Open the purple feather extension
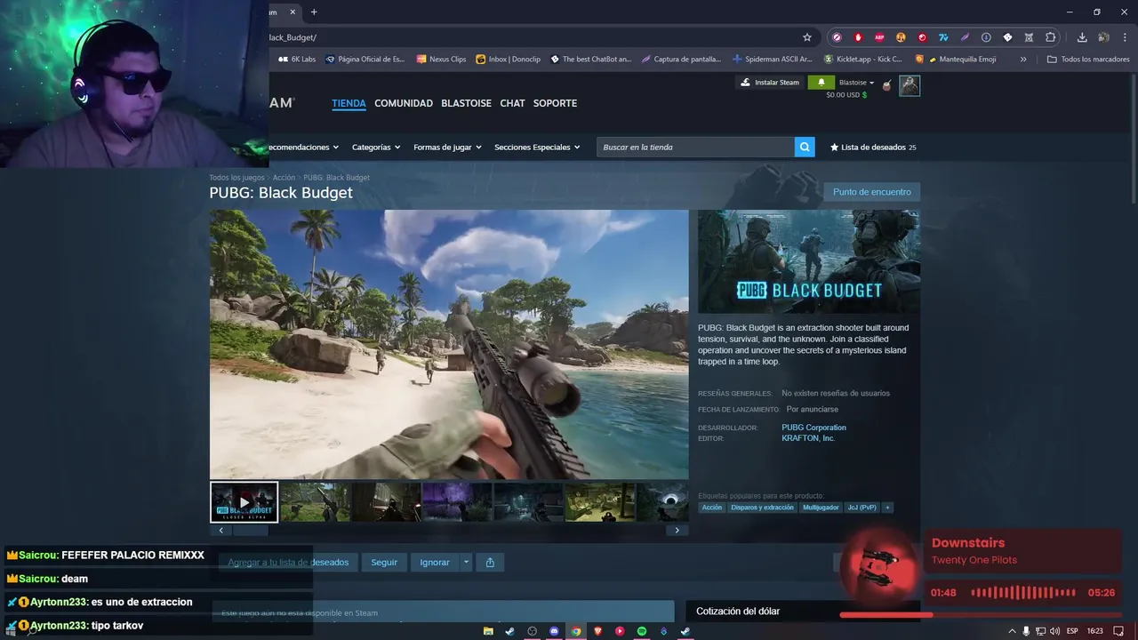 [965, 37]
